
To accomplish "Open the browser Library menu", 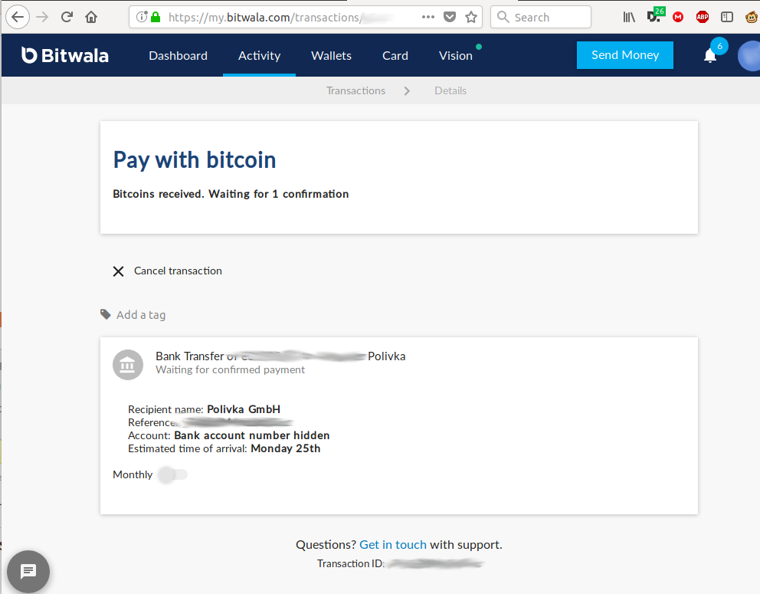I will point(629,18).
